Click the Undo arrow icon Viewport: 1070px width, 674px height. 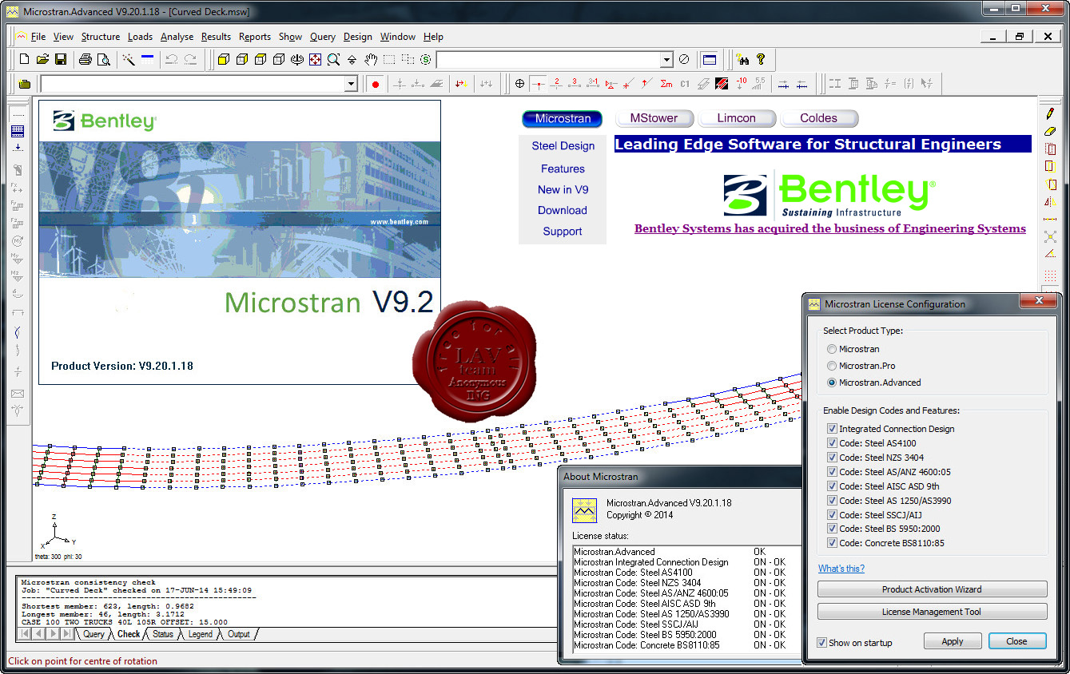pyautogui.click(x=171, y=59)
